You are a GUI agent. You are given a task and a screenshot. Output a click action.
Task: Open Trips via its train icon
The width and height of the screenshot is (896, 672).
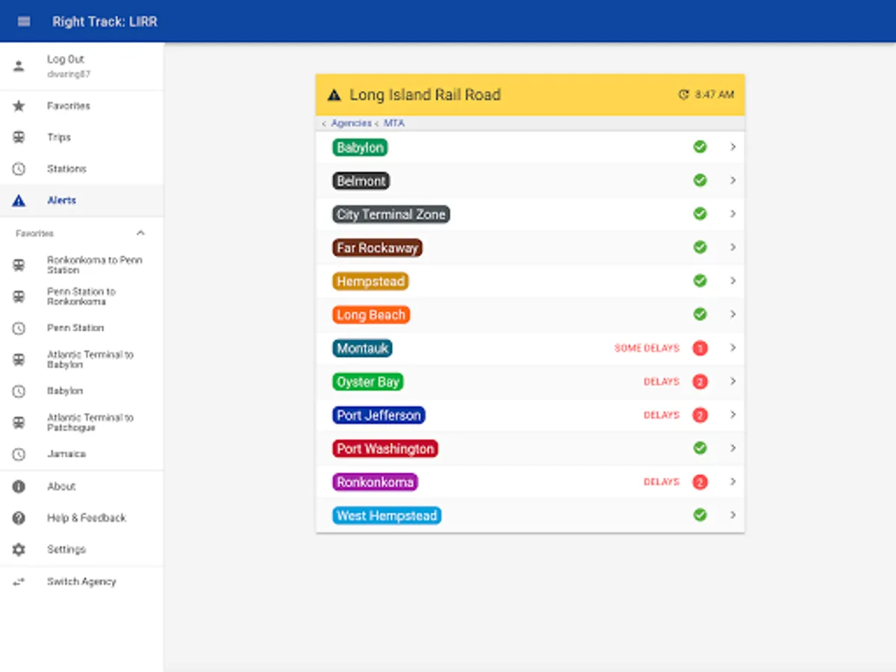(19, 137)
